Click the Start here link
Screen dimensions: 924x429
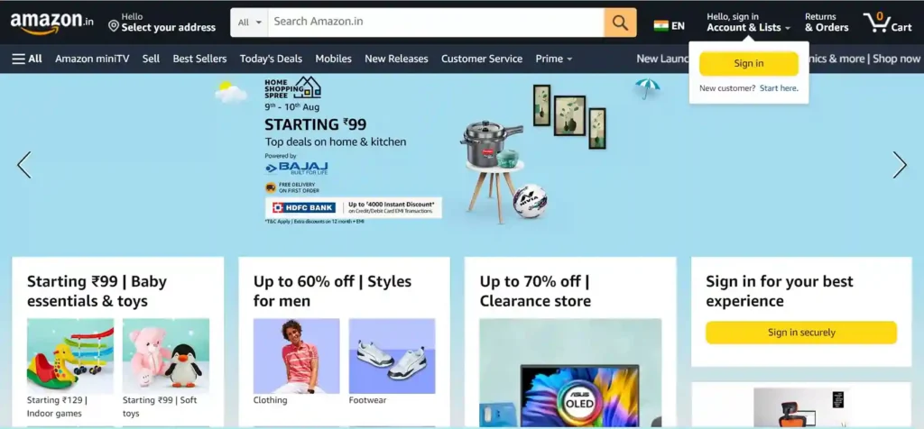[x=779, y=88]
